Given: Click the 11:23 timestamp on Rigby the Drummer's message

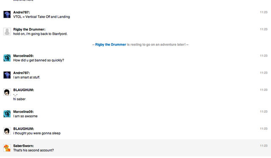Looking at the screenshot, I should 264,29.
